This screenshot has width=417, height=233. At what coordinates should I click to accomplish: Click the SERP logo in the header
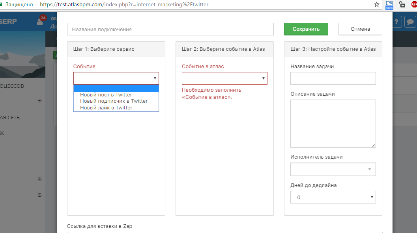coord(8,22)
